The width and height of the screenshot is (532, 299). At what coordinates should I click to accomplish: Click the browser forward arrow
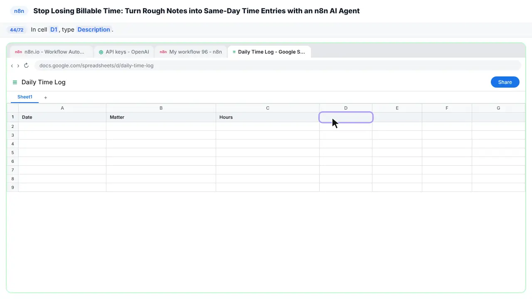pos(18,66)
